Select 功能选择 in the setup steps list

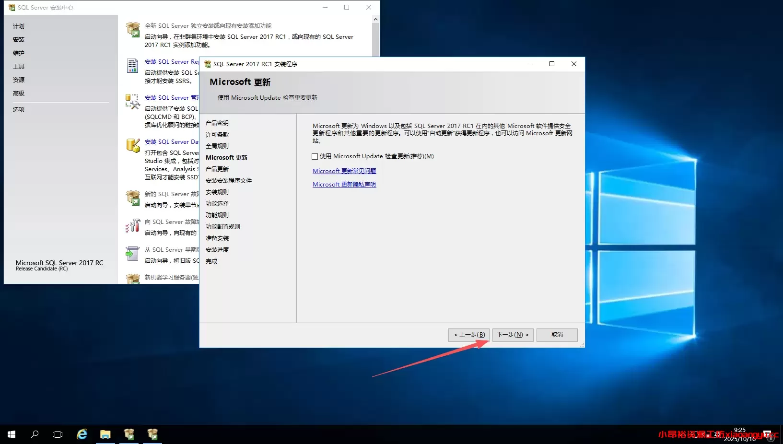(x=217, y=203)
